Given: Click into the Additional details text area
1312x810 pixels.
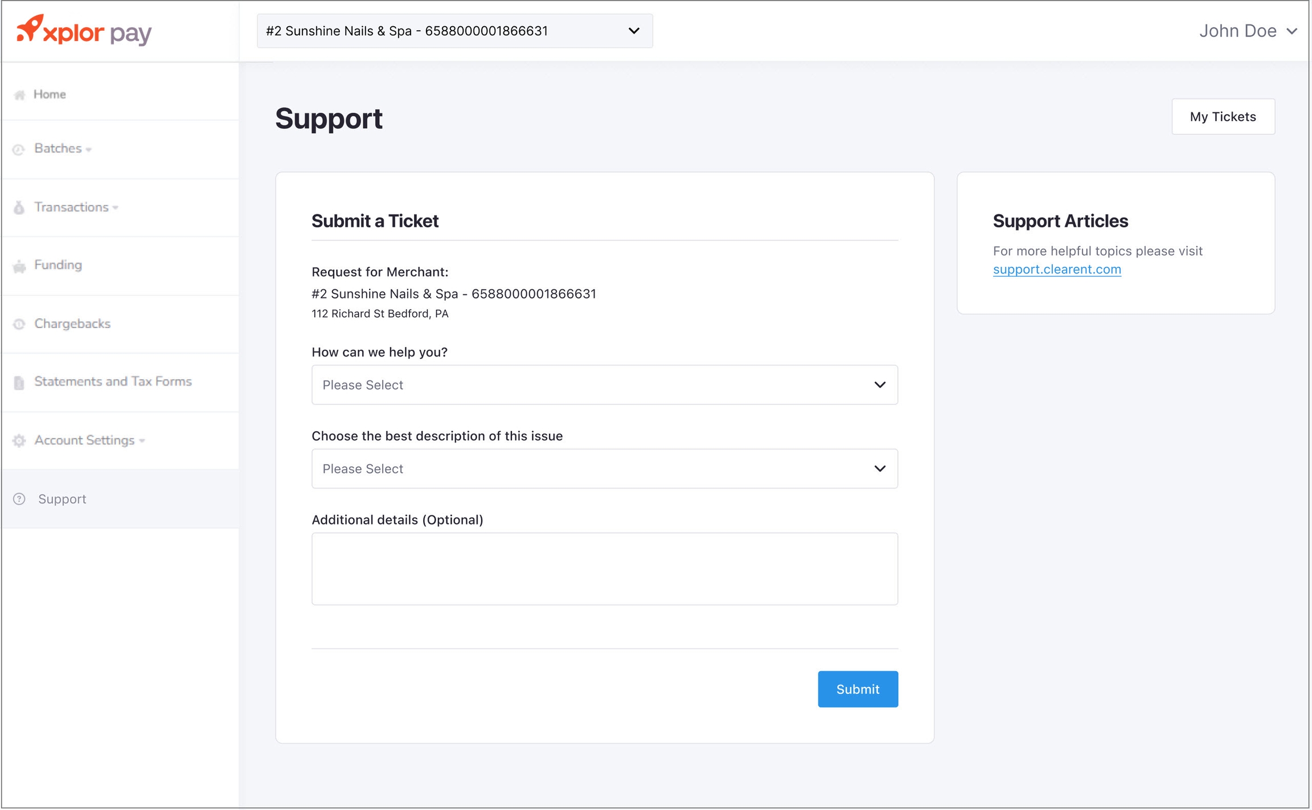Looking at the screenshot, I should tap(604, 568).
